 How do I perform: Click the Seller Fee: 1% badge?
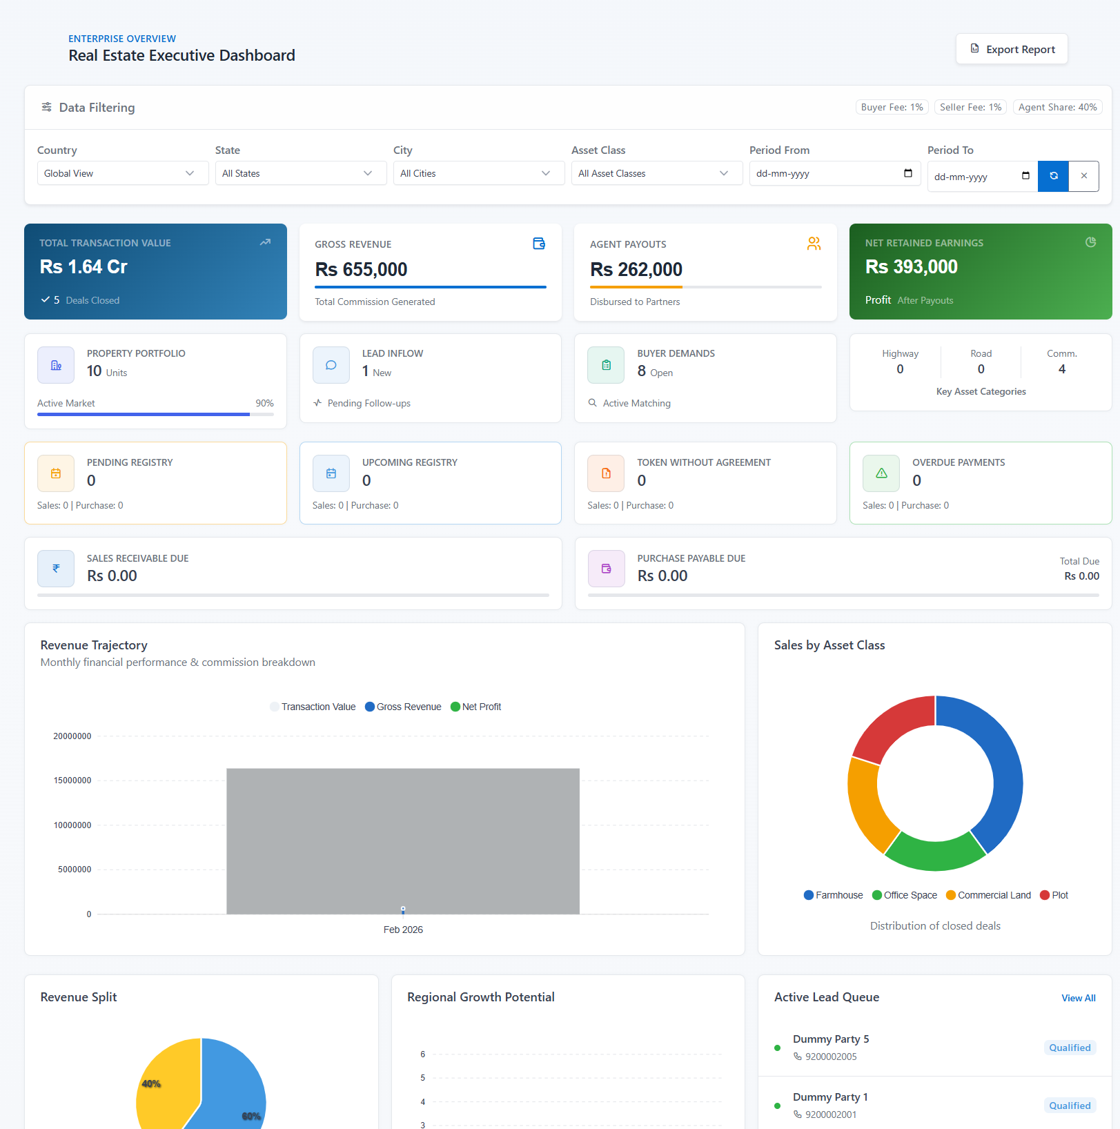click(x=970, y=107)
